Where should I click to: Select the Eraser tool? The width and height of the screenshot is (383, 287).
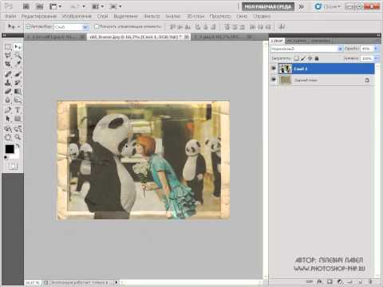[8, 92]
